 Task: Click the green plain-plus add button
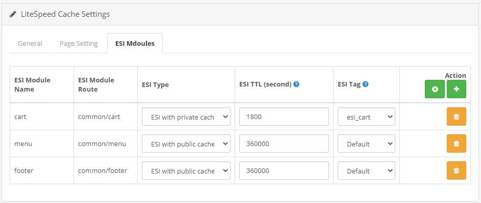[457, 89]
